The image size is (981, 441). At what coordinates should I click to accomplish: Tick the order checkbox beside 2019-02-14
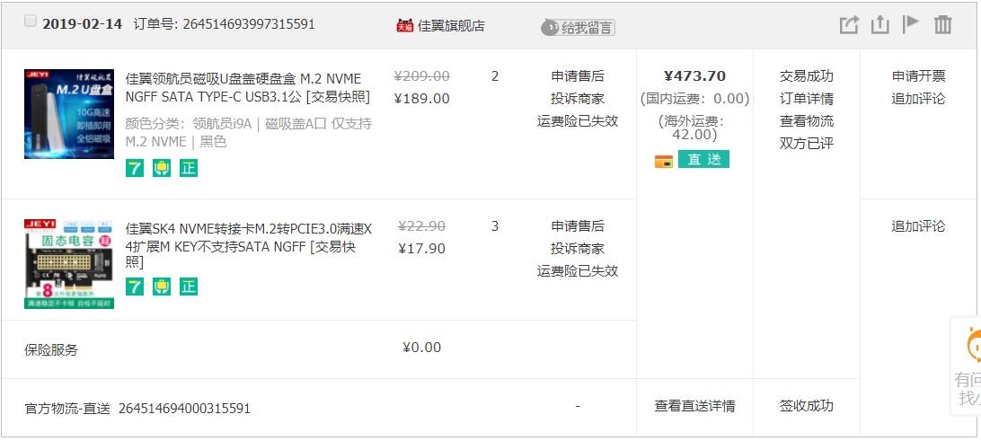pyautogui.click(x=30, y=22)
